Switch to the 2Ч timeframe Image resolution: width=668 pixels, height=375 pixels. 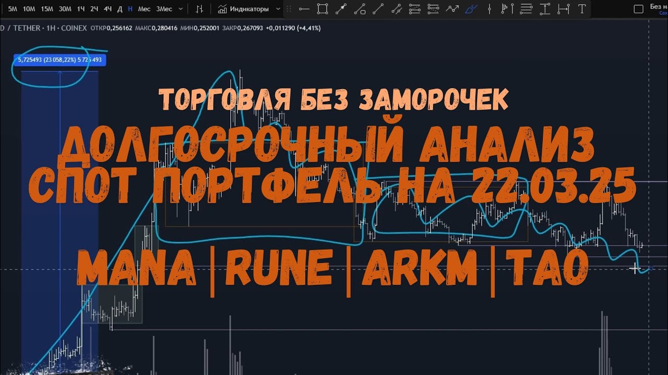tap(94, 9)
